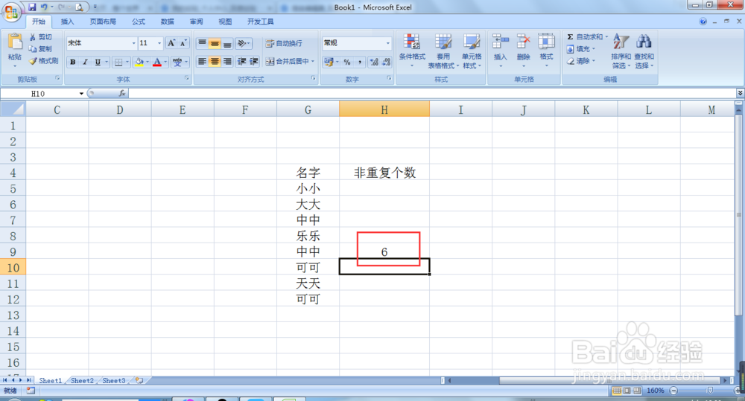
Task: Click inside the formula bar
Action: pos(432,94)
